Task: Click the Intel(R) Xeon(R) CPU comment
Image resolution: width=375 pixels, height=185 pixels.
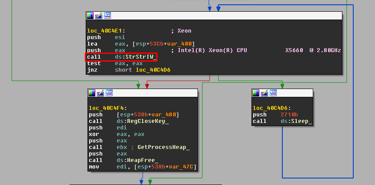Action: pyautogui.click(x=256, y=50)
